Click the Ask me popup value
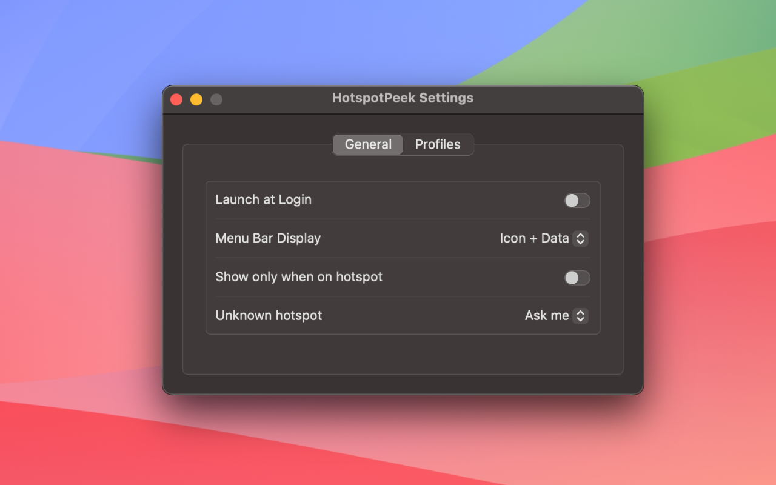The image size is (776, 485). coord(546,315)
